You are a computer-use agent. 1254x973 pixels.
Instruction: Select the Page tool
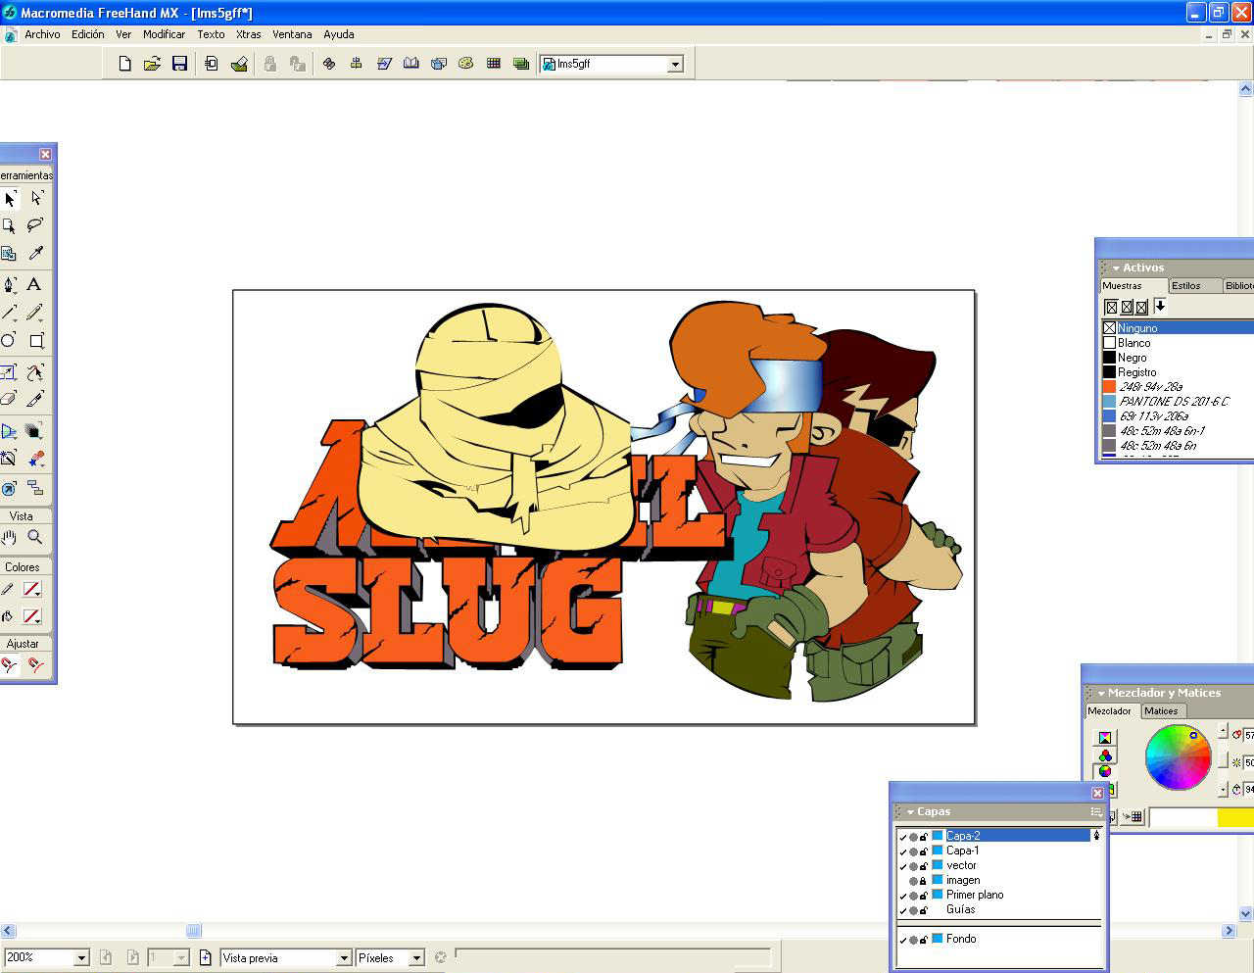(9, 226)
